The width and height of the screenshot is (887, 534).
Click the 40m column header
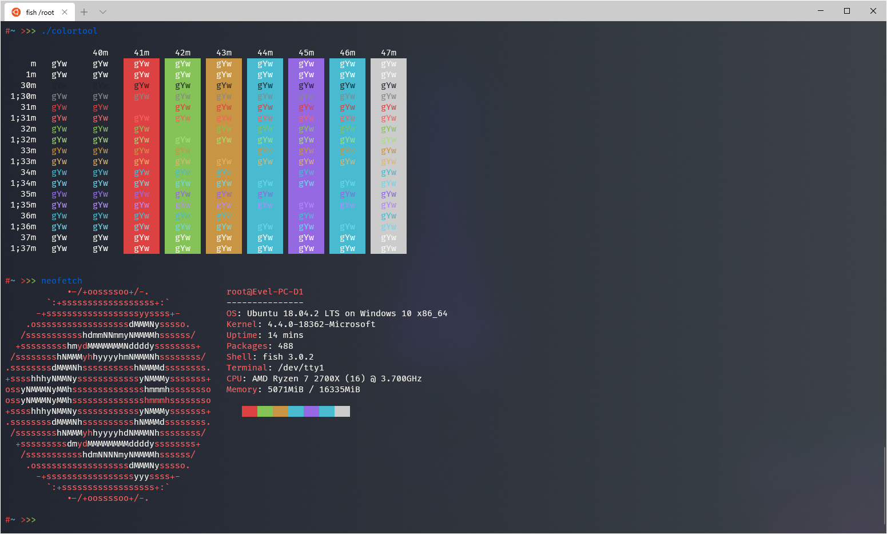100,53
